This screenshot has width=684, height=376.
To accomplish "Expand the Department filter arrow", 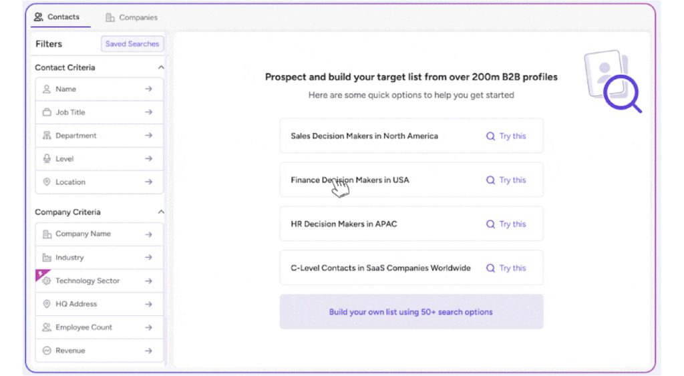I will [x=149, y=136].
